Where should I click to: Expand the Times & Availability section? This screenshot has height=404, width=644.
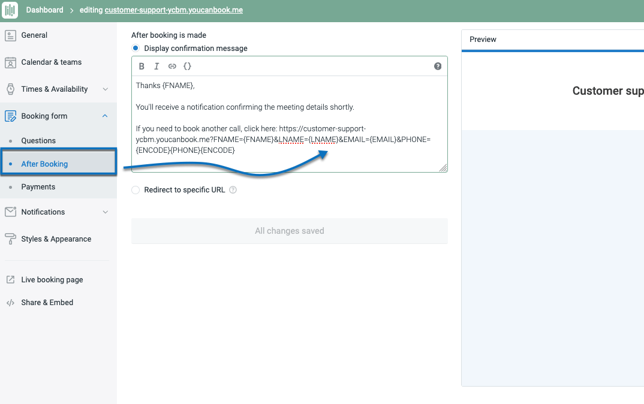(104, 89)
